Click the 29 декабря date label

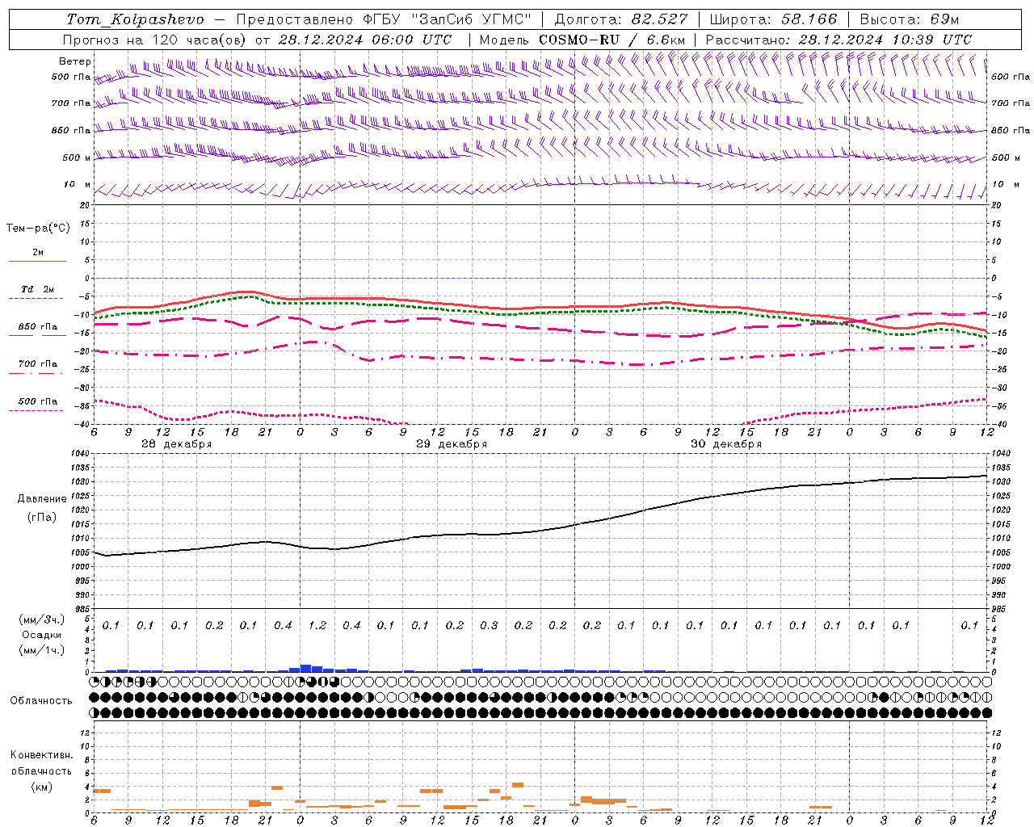pos(452,444)
